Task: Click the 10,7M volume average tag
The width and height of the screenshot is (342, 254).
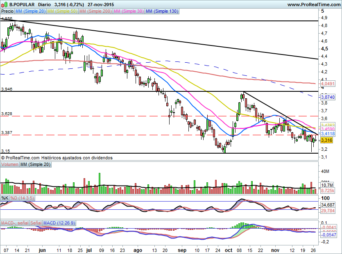Action: point(327,186)
